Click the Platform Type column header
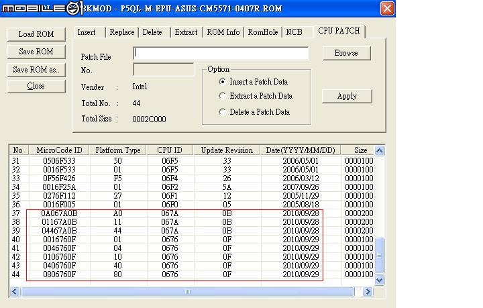 point(118,150)
